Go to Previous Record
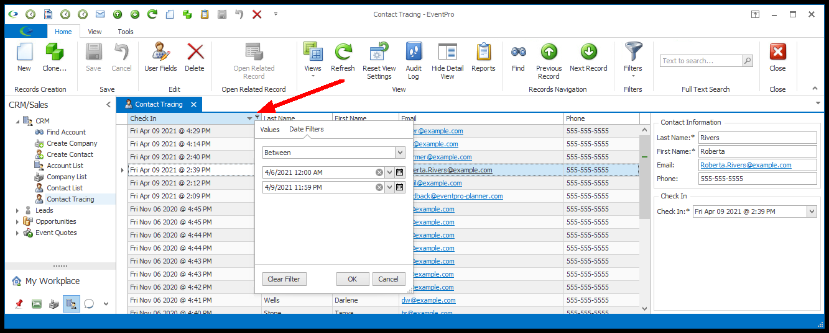This screenshot has height=333, width=829. coord(549,61)
